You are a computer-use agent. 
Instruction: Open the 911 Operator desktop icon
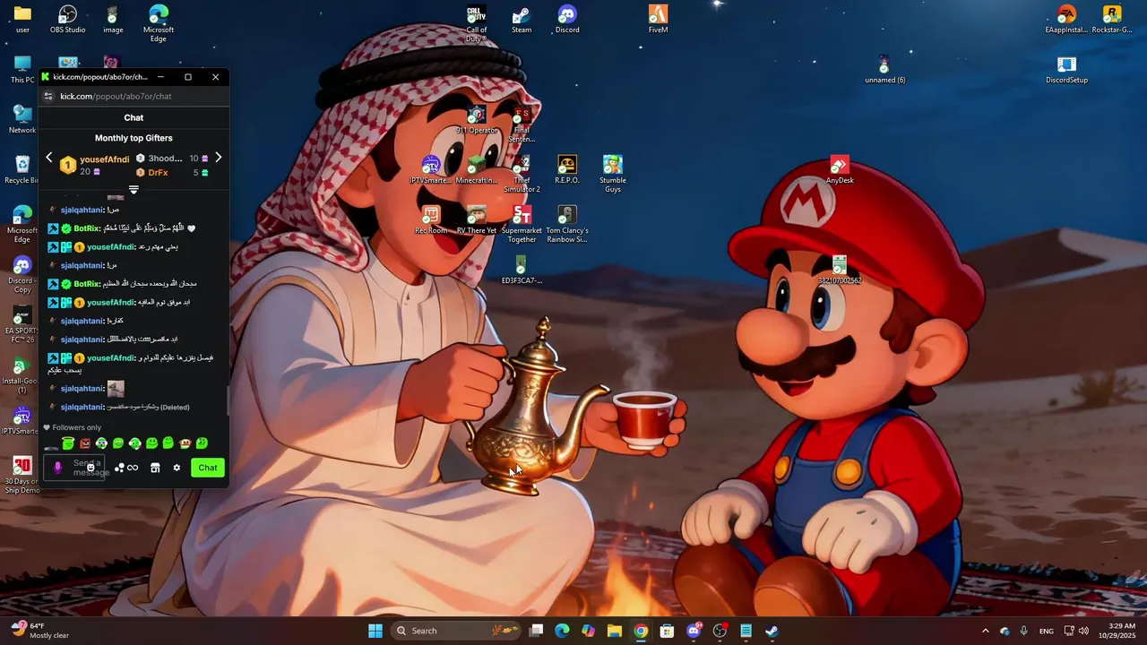pos(477,119)
